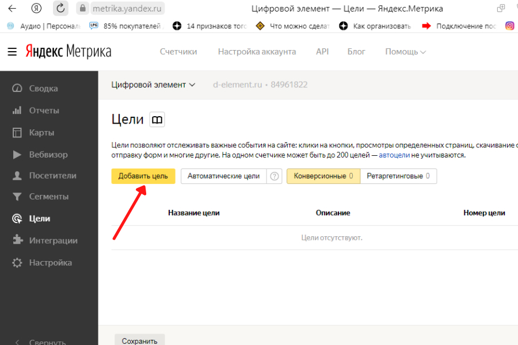Open the goals help book icon
Viewport: 518px width, 345px height.
click(157, 120)
